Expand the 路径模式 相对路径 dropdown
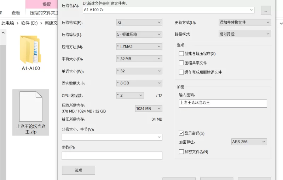Image resolution: width=283 pixels, height=180 pixels. click(x=245, y=34)
